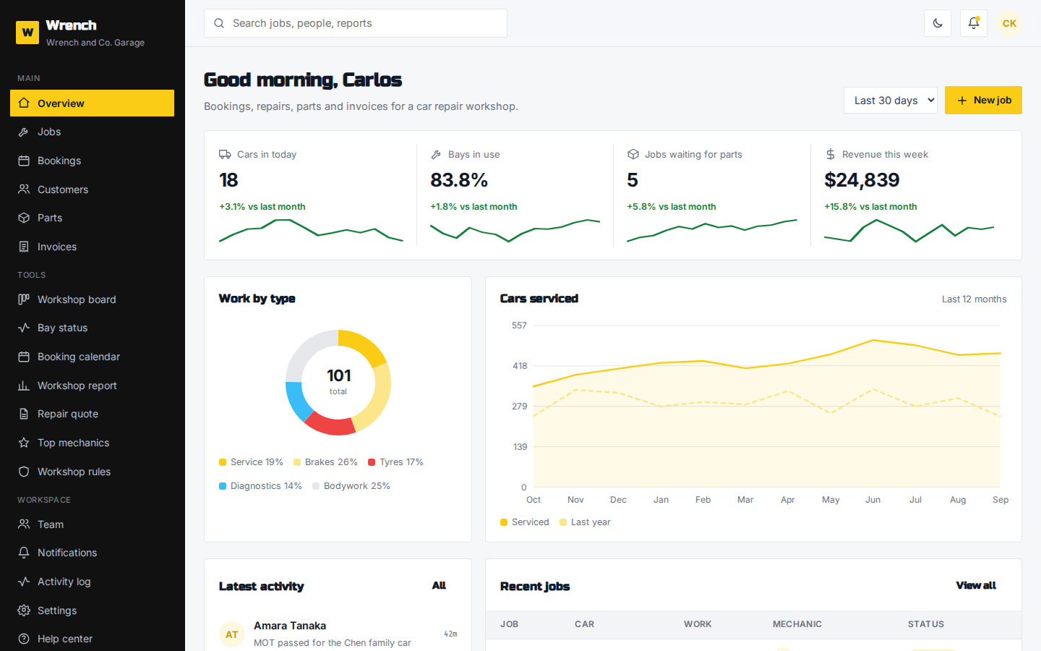Click the Bays in use wrench icon
Screen dimensions: 1041x651
pos(436,154)
